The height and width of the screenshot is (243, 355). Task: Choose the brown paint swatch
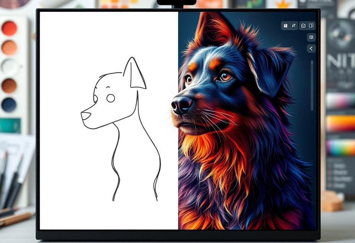9,85
